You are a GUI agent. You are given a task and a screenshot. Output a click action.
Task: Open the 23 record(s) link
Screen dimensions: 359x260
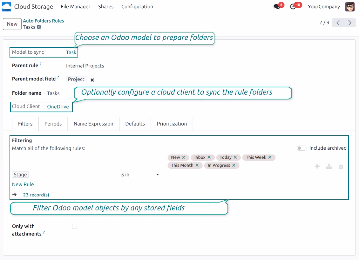click(x=36, y=195)
